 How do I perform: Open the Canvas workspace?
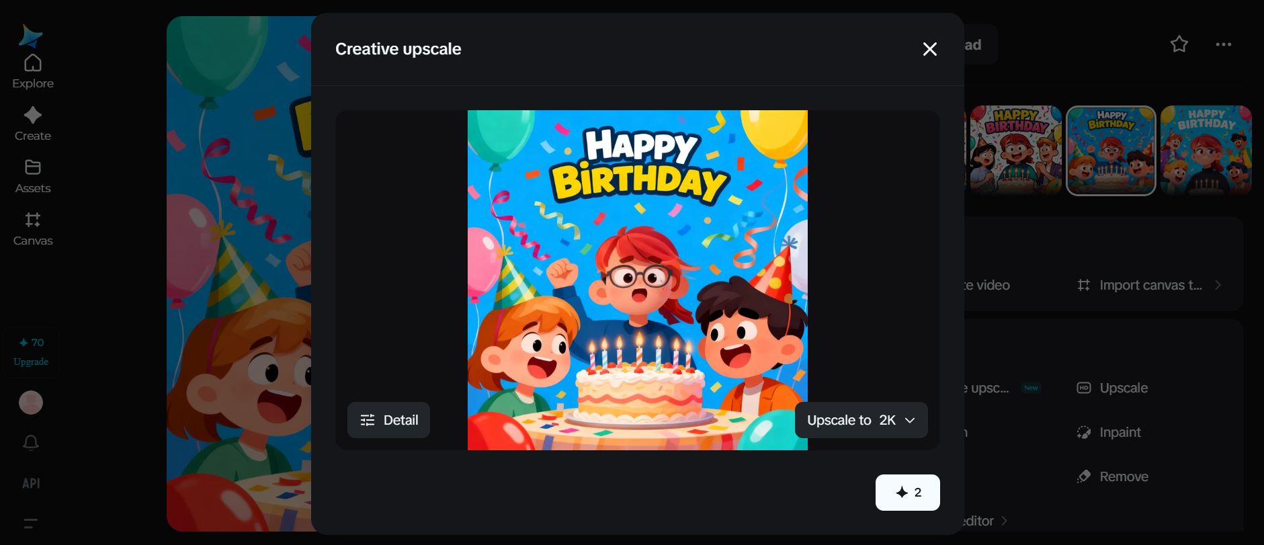click(x=32, y=228)
